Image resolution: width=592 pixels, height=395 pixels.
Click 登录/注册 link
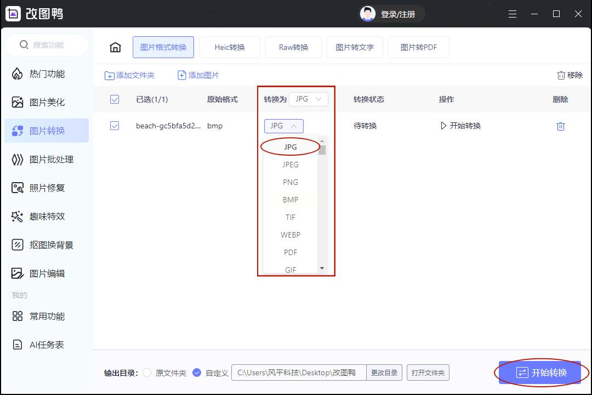pos(398,14)
